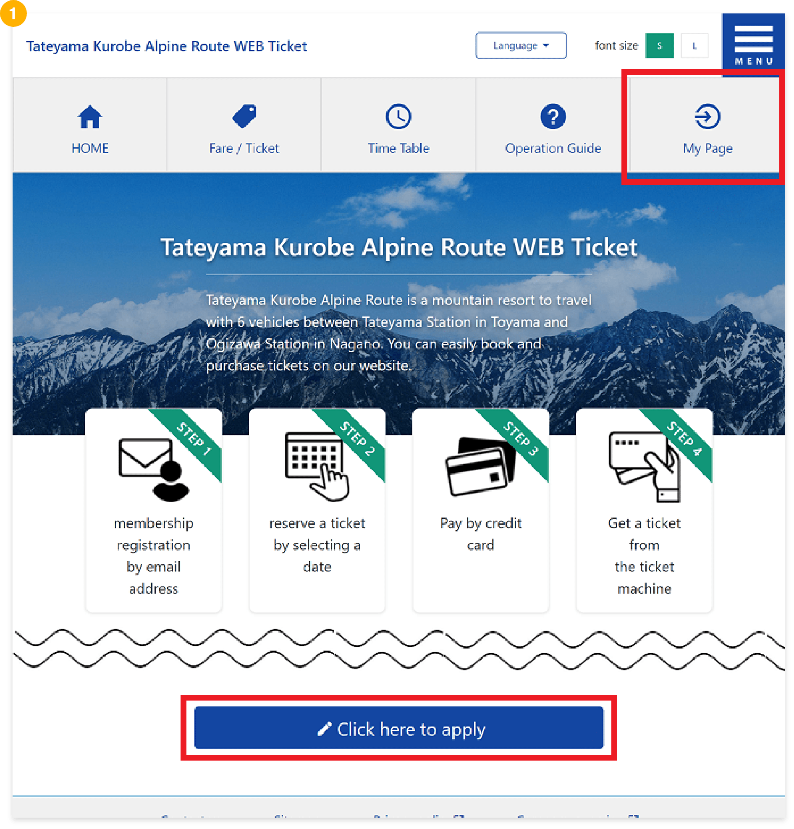
Task: Open the Time Table tab label
Action: click(398, 149)
